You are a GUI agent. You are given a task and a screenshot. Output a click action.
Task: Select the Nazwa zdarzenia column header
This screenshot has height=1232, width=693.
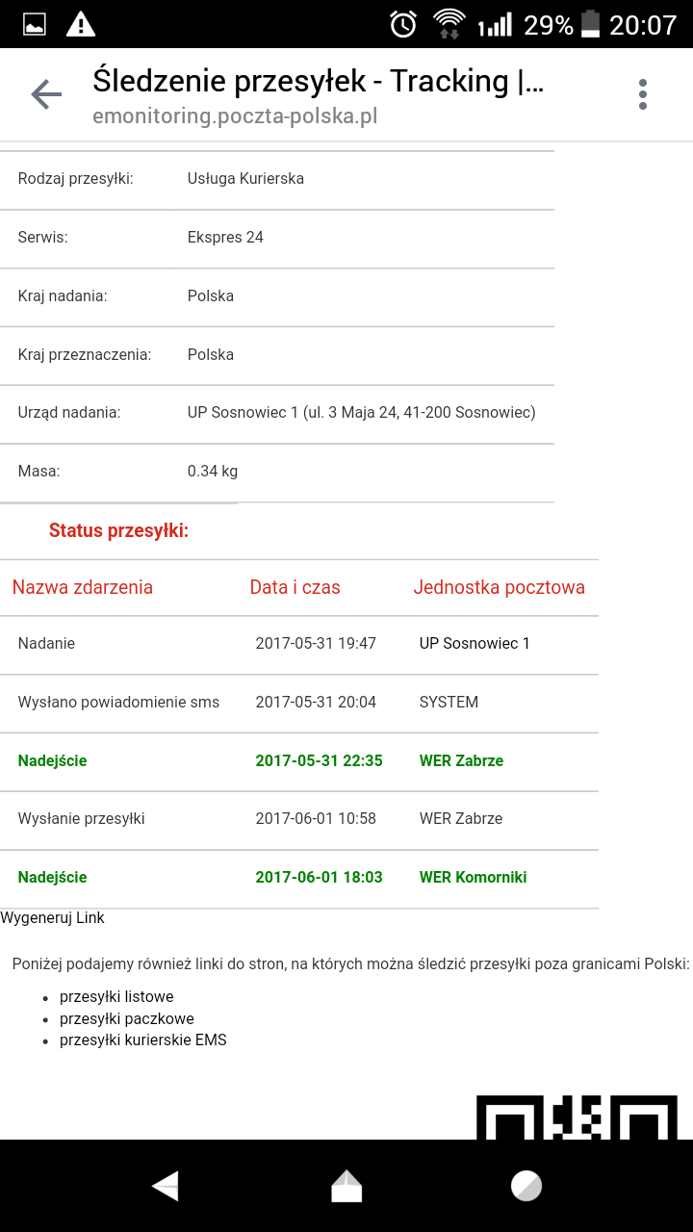tap(83, 587)
